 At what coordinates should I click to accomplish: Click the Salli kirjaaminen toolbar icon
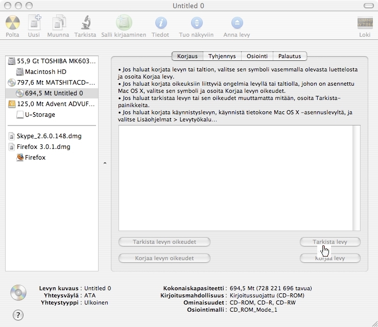[124, 23]
